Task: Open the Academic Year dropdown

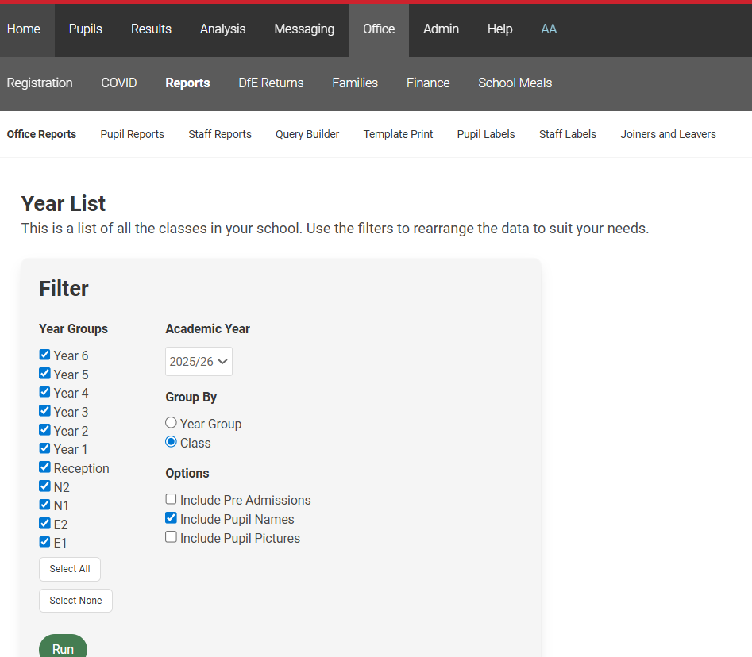Action: tap(199, 362)
